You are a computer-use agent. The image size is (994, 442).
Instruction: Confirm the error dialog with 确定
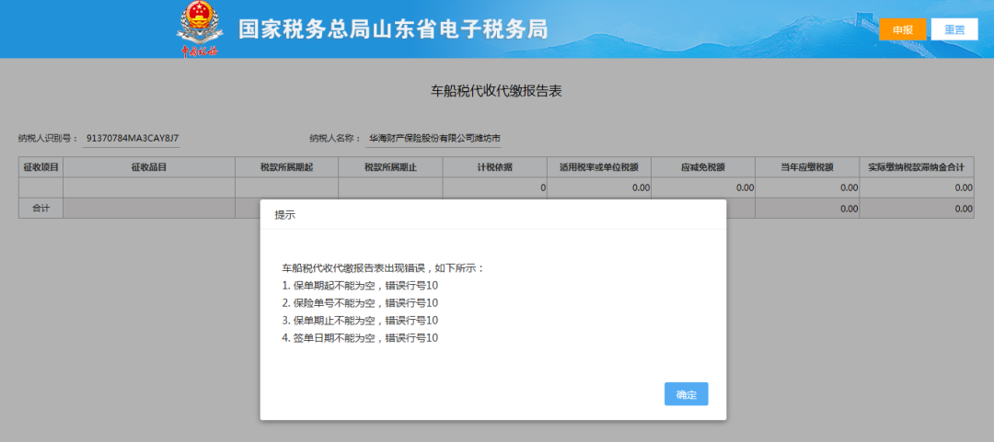(686, 394)
